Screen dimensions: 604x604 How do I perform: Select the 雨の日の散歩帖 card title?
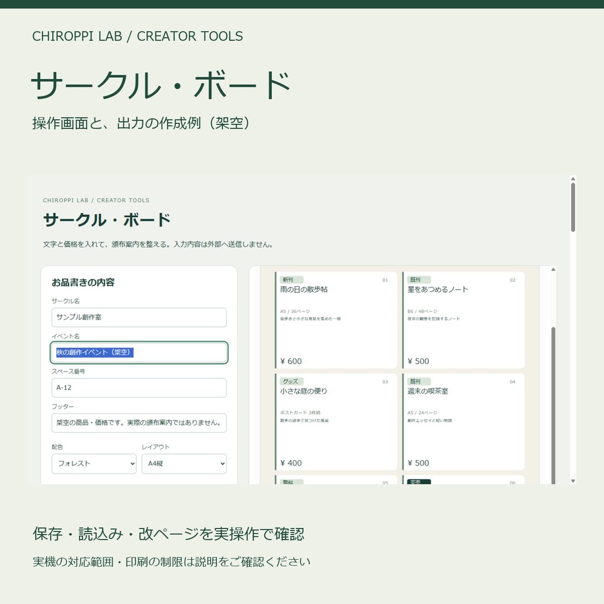(x=304, y=289)
